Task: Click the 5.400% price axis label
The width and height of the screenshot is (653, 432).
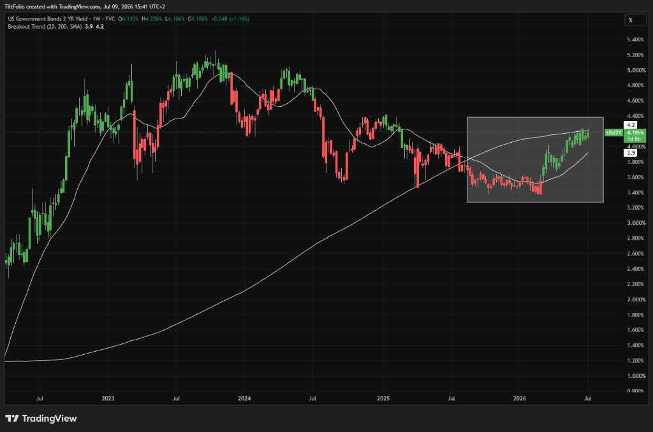Action: (x=636, y=40)
